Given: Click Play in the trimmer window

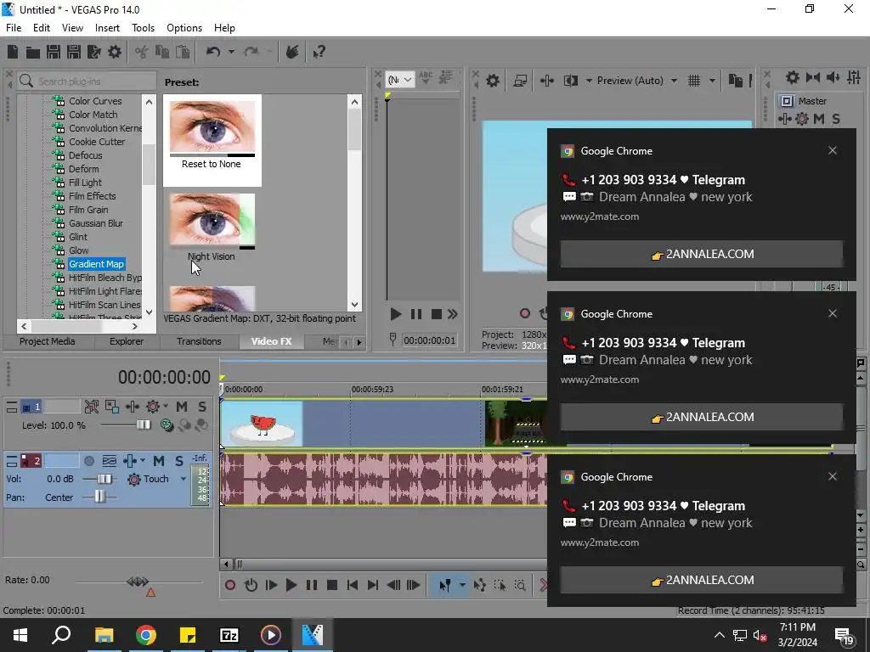Looking at the screenshot, I should point(396,314).
